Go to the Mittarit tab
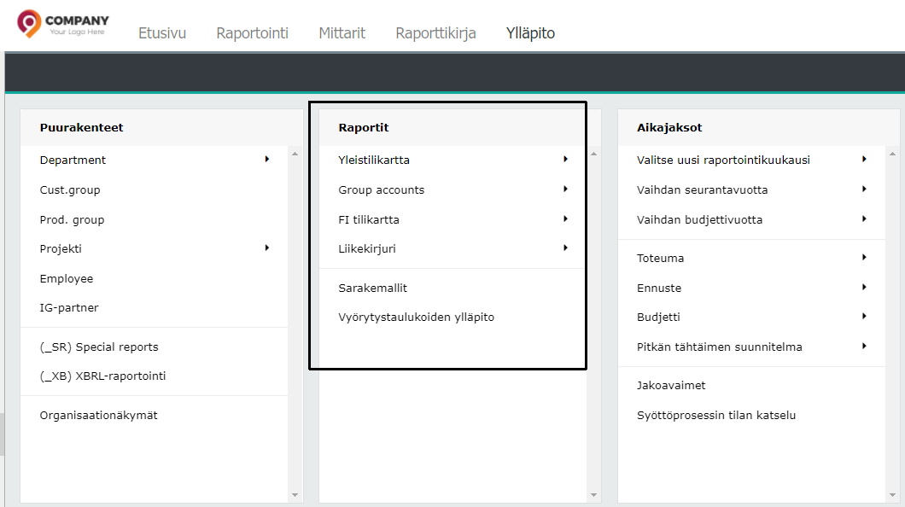The image size is (905, 507). pyautogui.click(x=342, y=33)
